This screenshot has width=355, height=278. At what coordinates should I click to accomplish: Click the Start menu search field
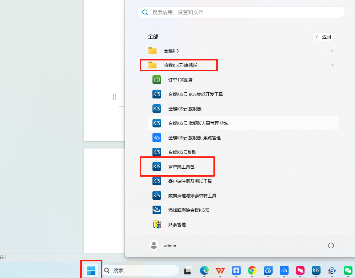(x=241, y=12)
